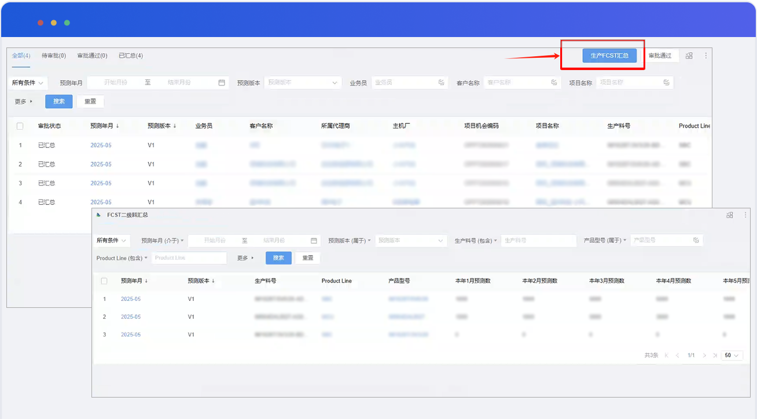This screenshot has width=757, height=419.
Task: Click 审批通过 button next to 生产FCST汇总
Action: (x=660, y=56)
